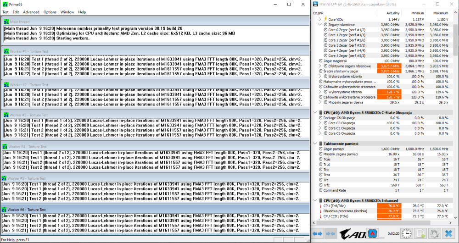Screen dimensions: 459x243
Task: Click the lightning icon beside Core VIDs
Action: (325, 19)
